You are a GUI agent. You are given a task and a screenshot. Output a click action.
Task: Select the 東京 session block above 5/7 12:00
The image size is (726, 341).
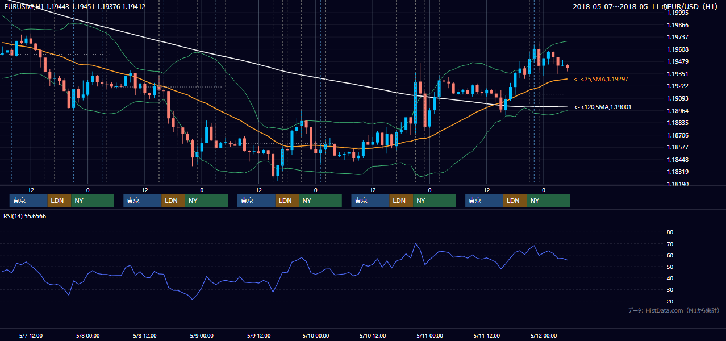click(x=29, y=201)
